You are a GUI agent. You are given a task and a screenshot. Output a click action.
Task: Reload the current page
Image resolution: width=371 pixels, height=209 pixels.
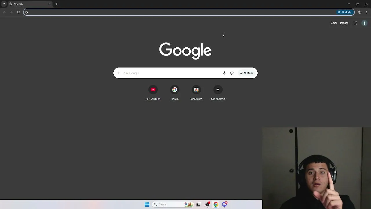pos(18,12)
